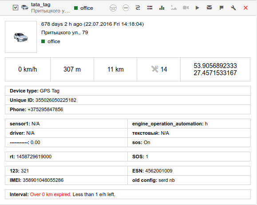Click the satellites count 14 cell
This screenshot has height=205, width=257.
[158, 69]
